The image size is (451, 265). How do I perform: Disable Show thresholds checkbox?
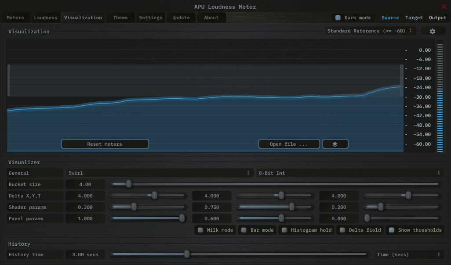pyautogui.click(x=392, y=230)
